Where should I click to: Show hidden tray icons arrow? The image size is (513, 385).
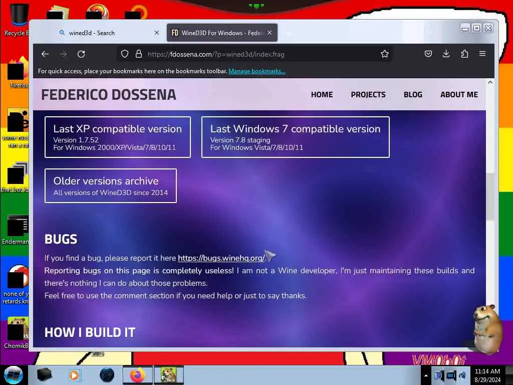(426, 375)
